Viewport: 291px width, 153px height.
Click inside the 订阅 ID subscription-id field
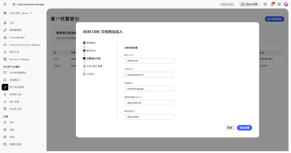(149, 75)
